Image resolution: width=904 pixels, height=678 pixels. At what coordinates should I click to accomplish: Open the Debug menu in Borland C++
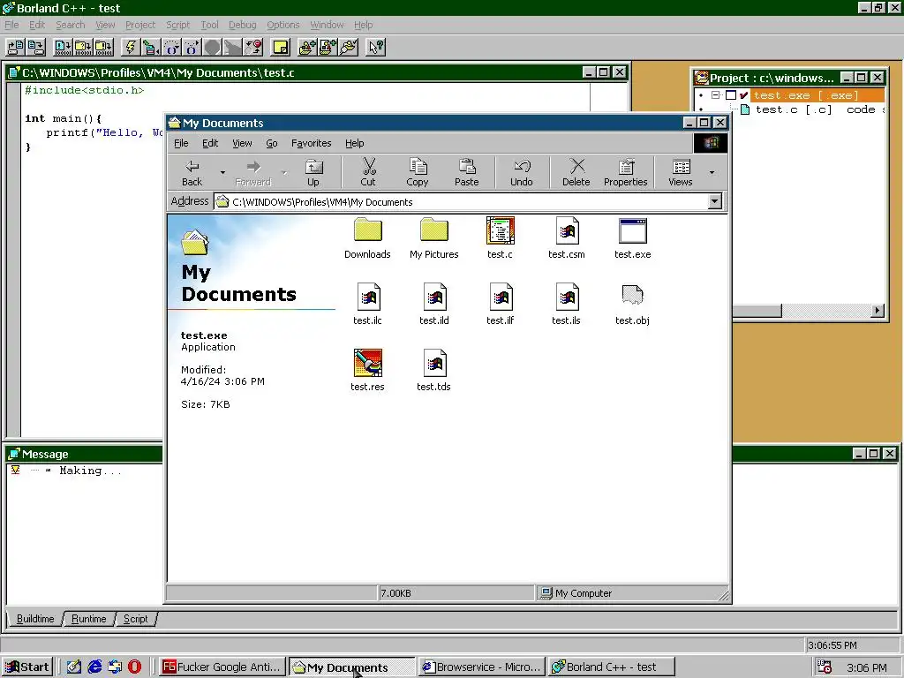tap(242, 25)
